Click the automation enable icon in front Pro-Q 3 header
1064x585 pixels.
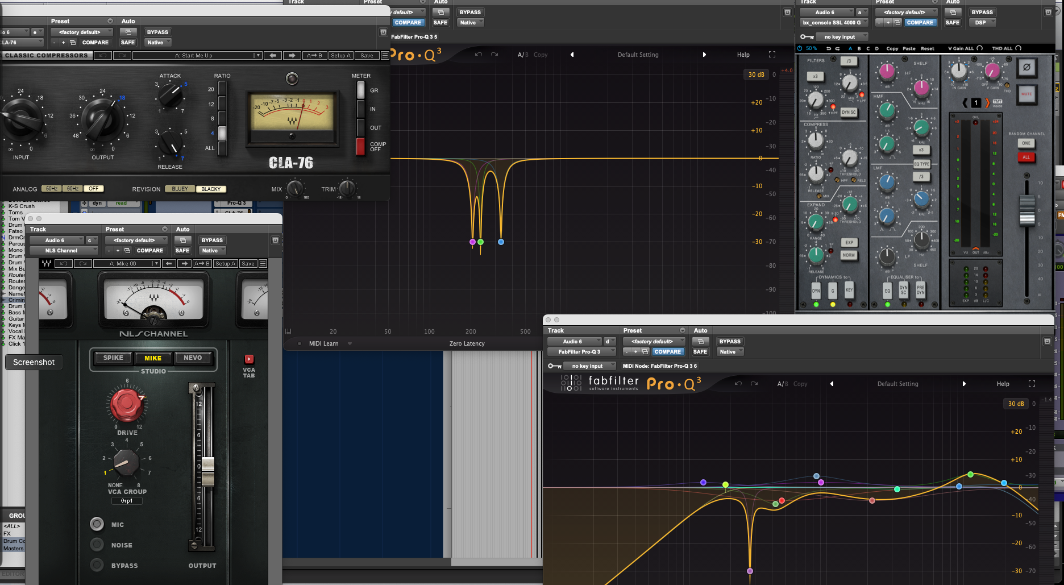(701, 342)
